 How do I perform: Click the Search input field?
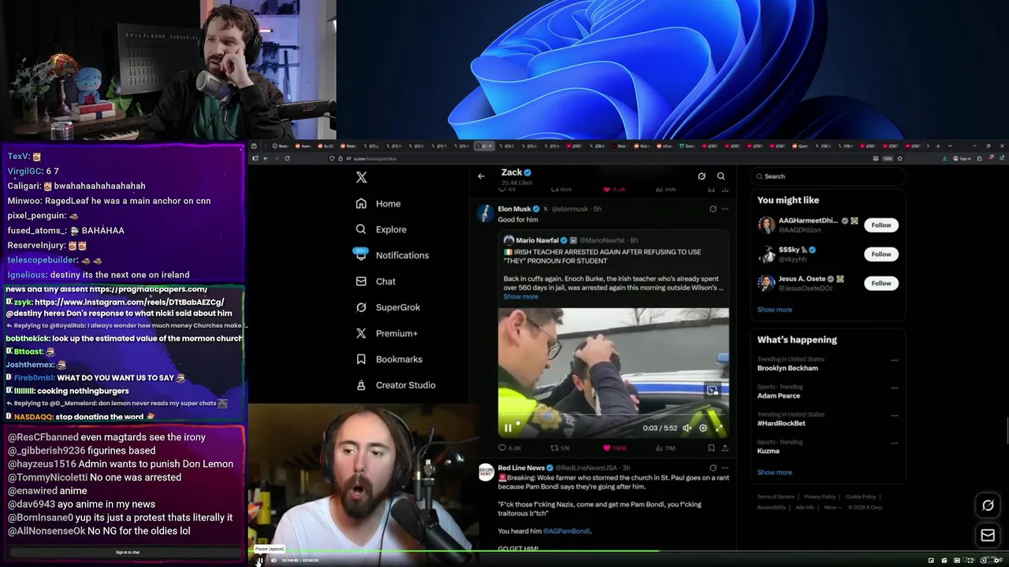click(x=828, y=176)
